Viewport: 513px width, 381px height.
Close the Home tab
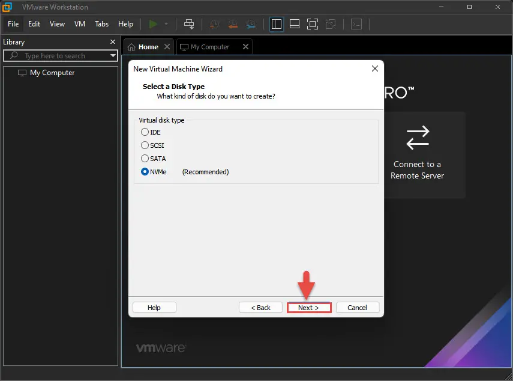point(167,47)
